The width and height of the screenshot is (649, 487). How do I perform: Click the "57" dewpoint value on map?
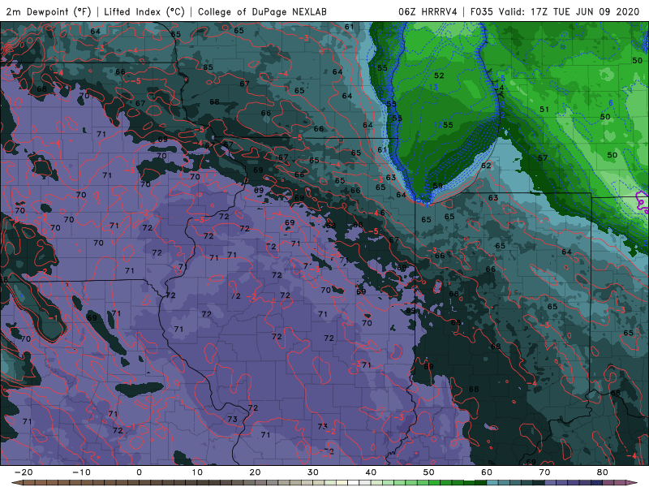(x=543, y=157)
